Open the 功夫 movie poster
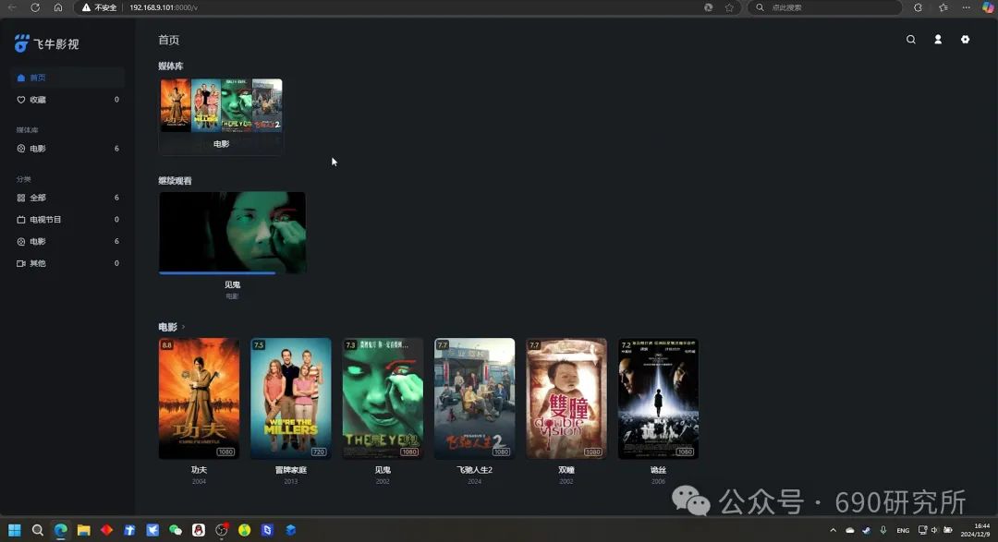The height and width of the screenshot is (542, 998). 200,398
